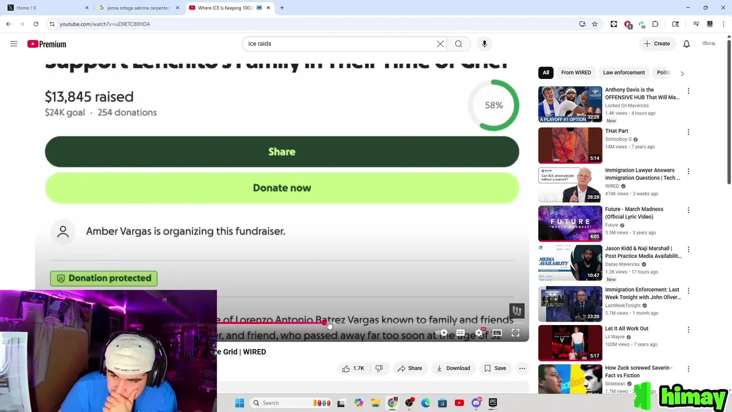Image resolution: width=732 pixels, height=412 pixels.
Task: Open the YouTube hamburger guide menu
Action: 14,44
